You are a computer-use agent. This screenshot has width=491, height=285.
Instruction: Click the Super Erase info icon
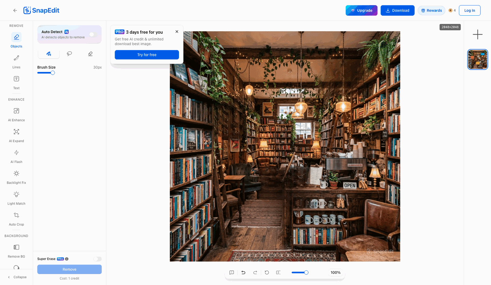click(67, 259)
